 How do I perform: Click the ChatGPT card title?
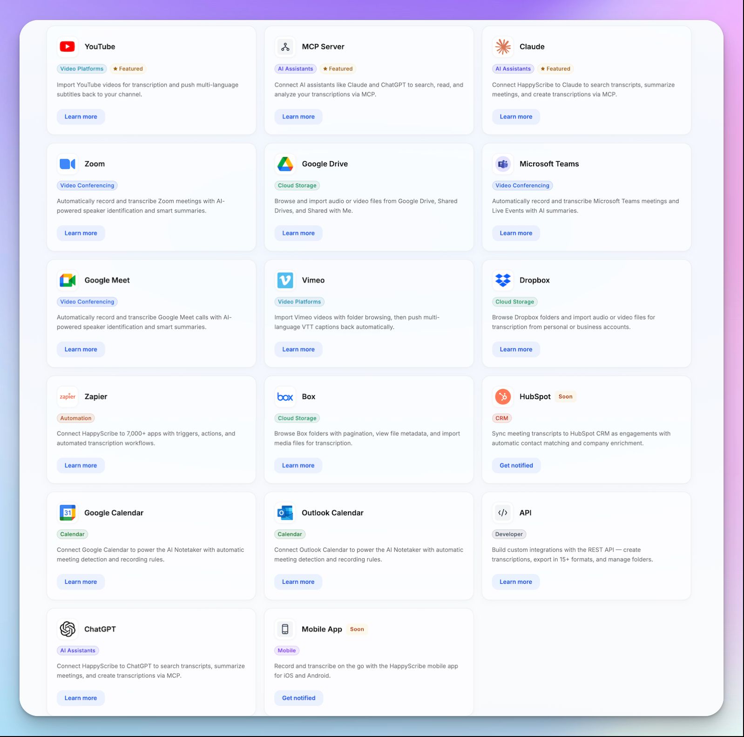coord(100,629)
